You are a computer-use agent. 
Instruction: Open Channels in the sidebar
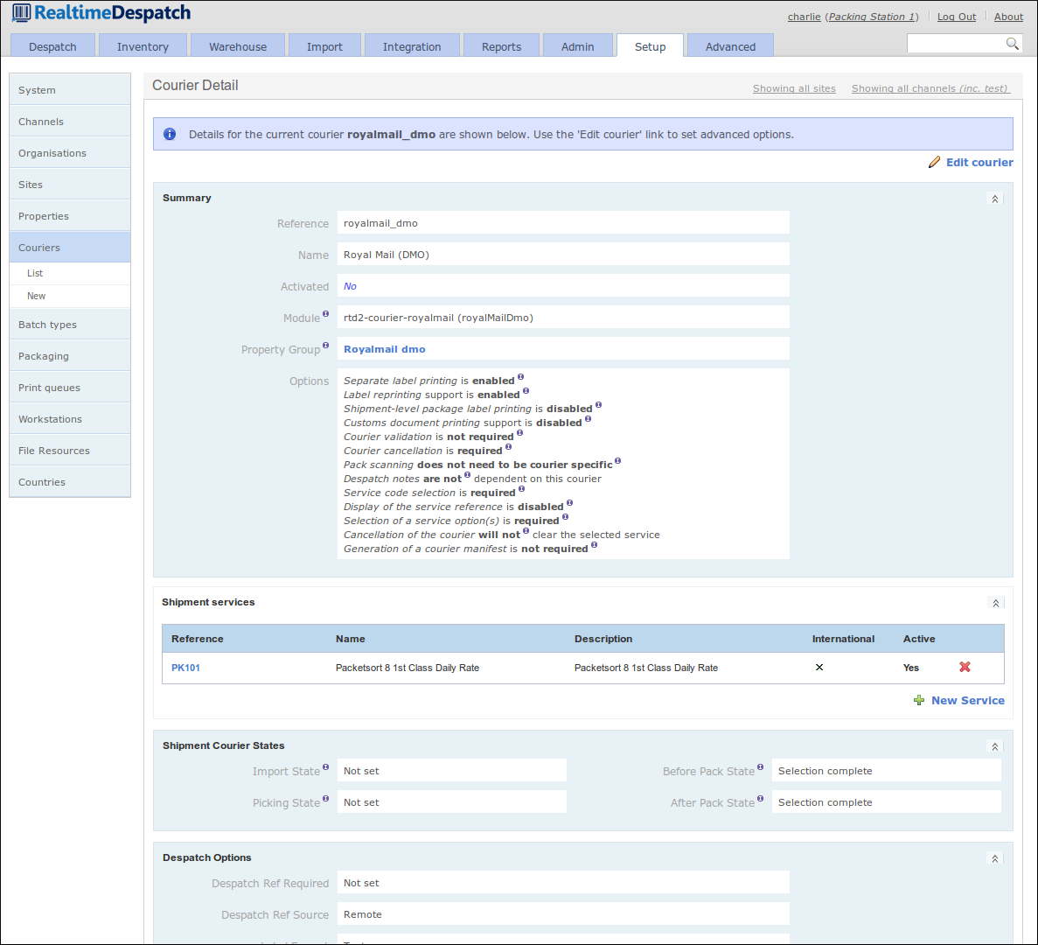tap(70, 122)
